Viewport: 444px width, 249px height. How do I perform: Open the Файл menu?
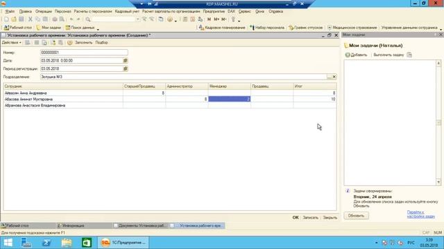point(10,11)
